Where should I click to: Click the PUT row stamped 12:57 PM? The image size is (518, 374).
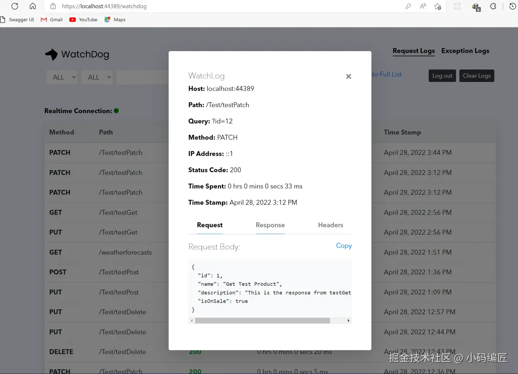[270, 312]
